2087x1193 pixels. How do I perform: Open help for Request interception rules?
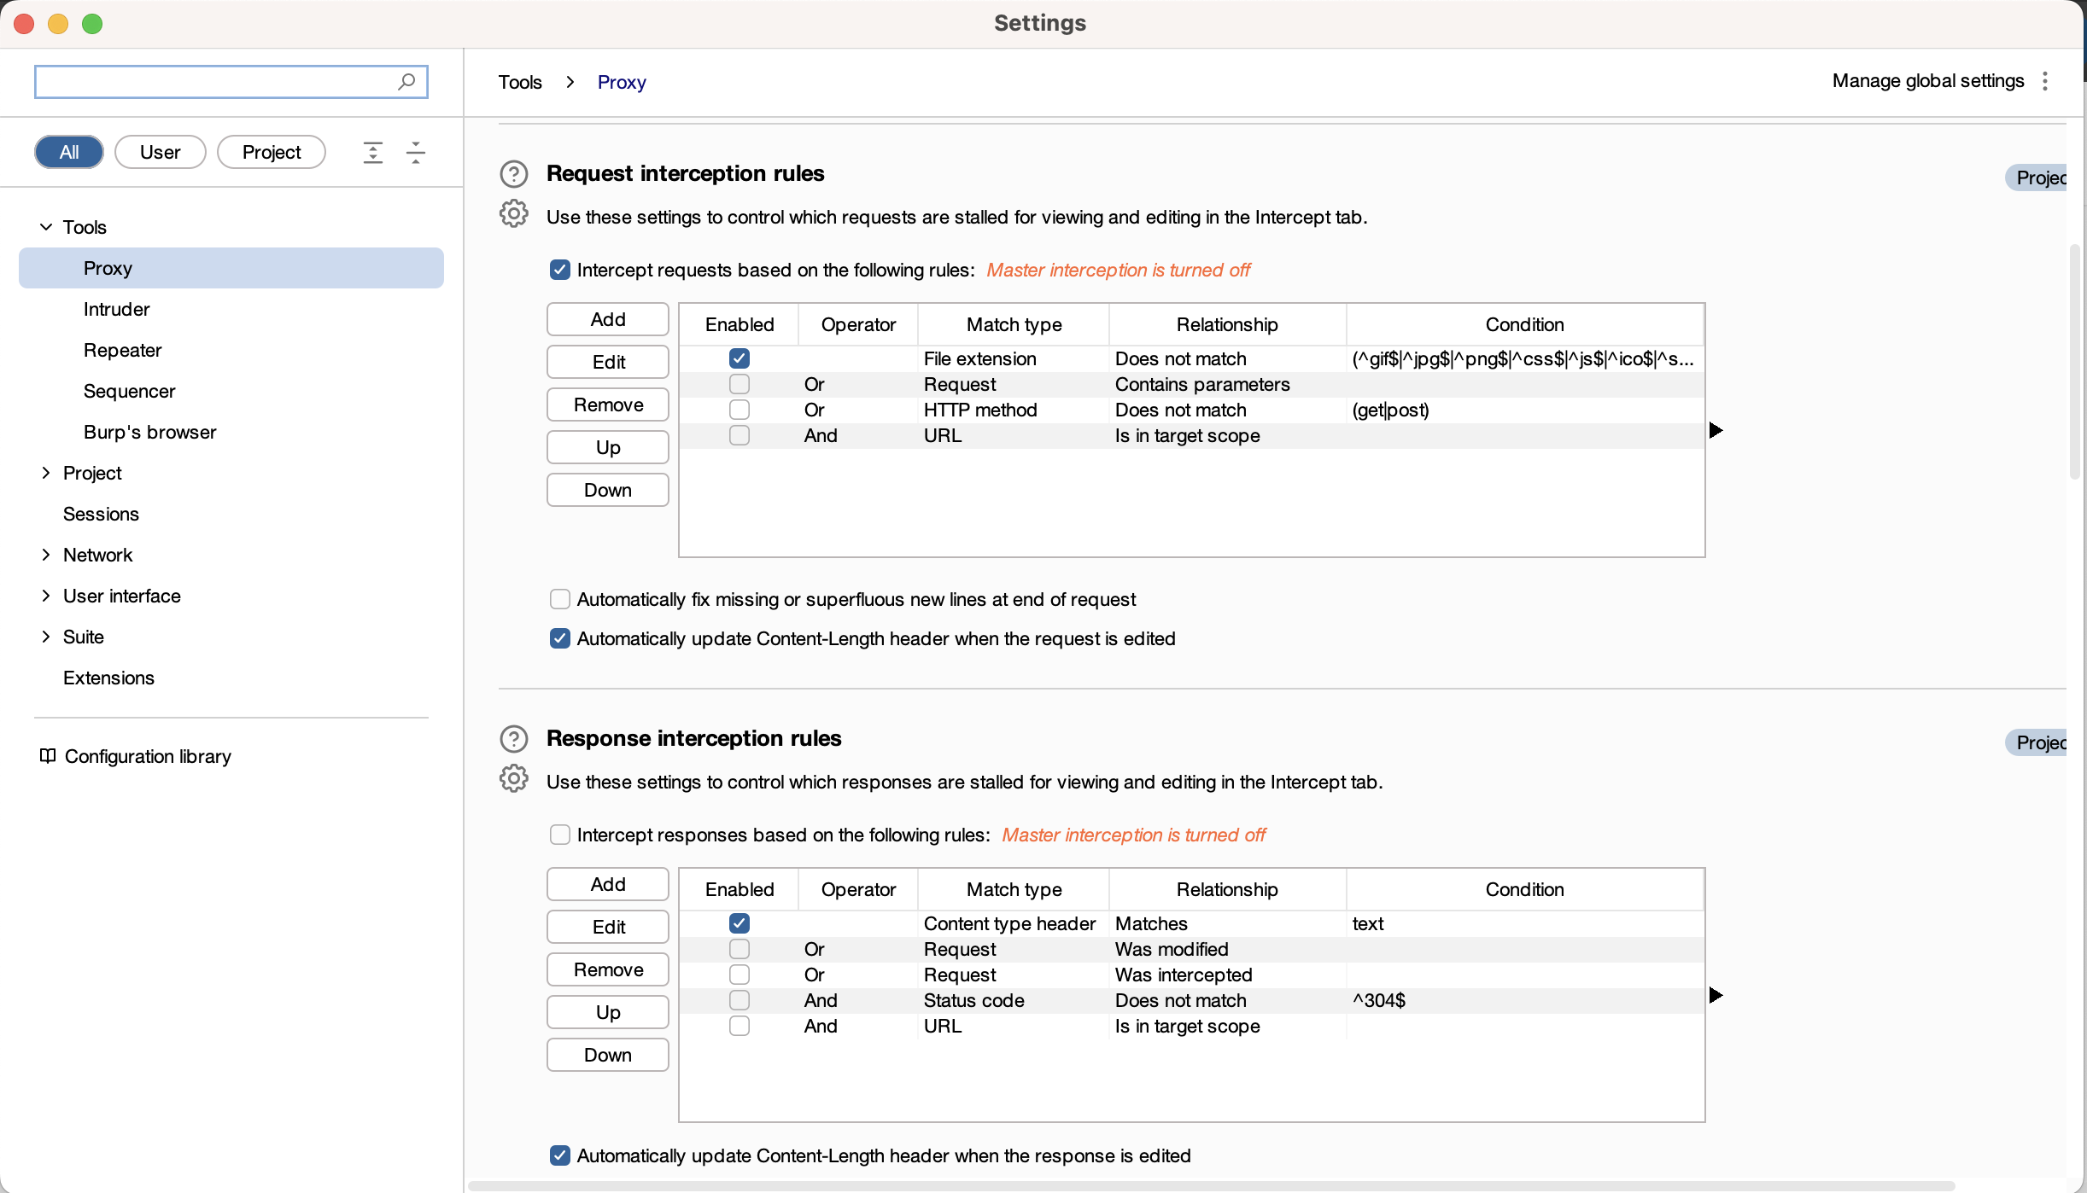(x=513, y=174)
